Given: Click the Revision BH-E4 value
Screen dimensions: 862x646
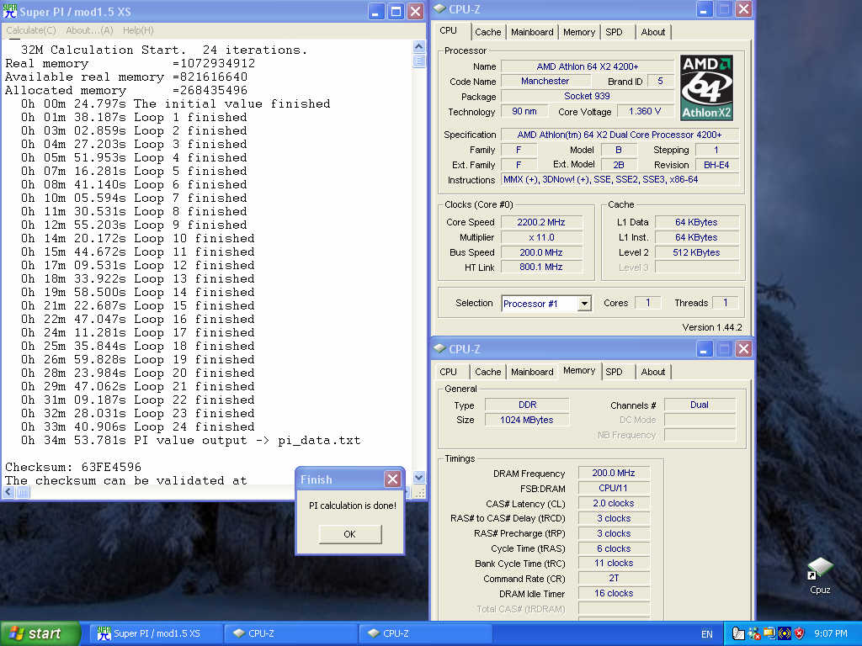Looking at the screenshot, I should pyautogui.click(x=716, y=165).
